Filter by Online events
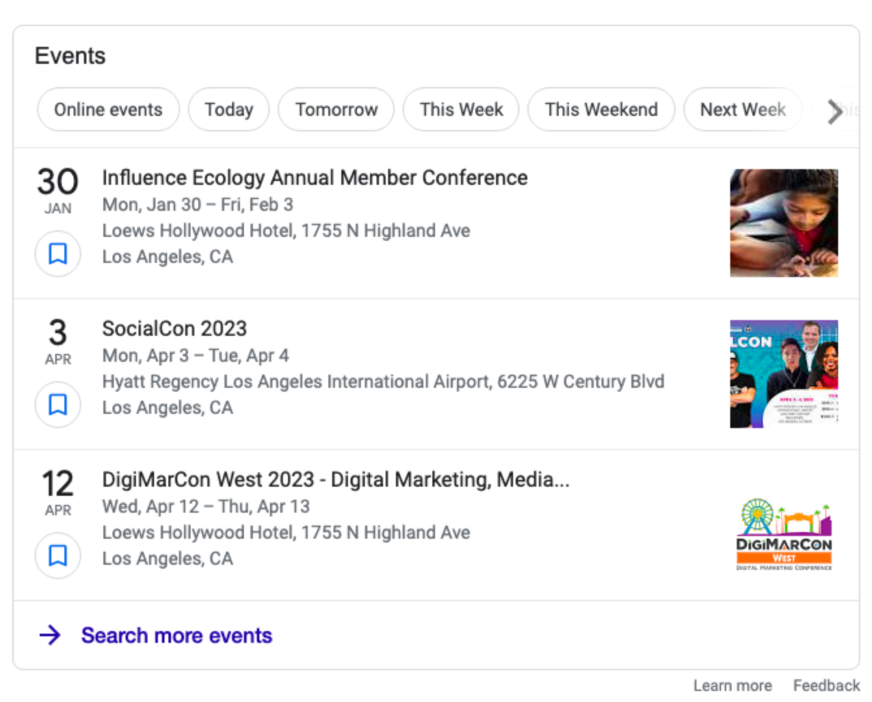 tap(108, 109)
